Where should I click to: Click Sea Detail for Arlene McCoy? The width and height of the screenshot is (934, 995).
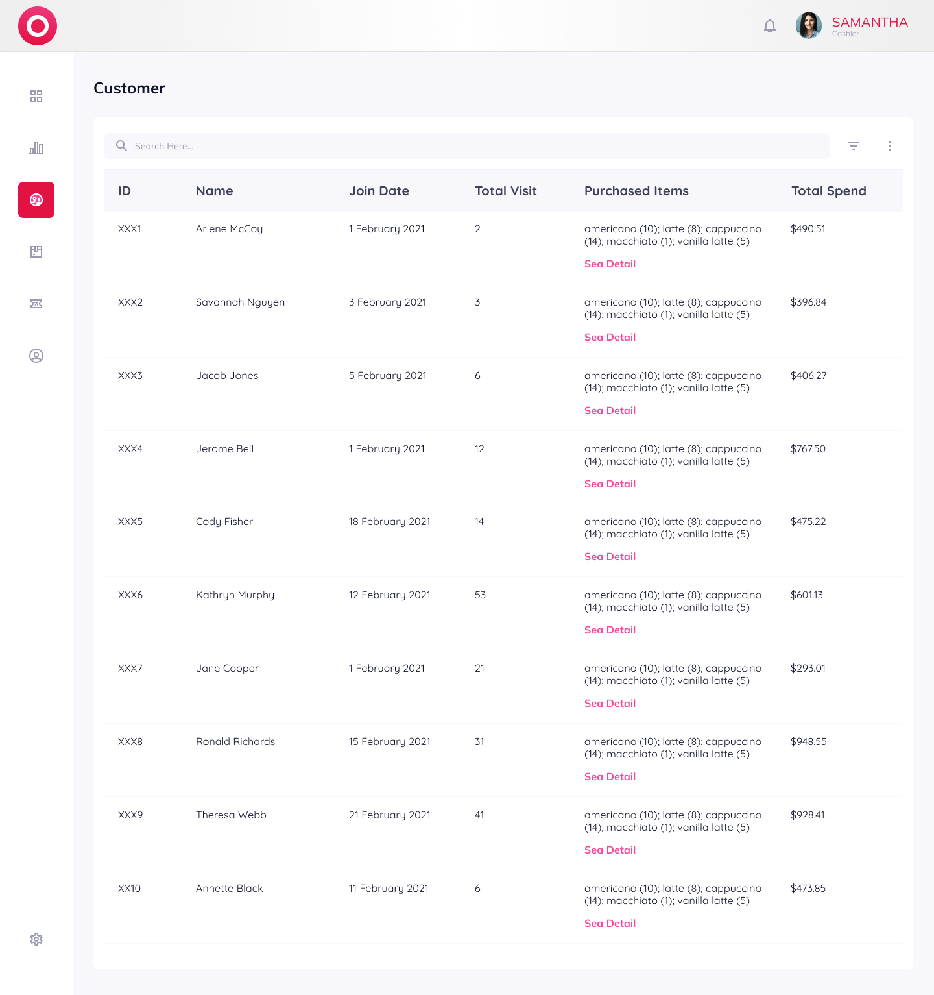coord(610,264)
